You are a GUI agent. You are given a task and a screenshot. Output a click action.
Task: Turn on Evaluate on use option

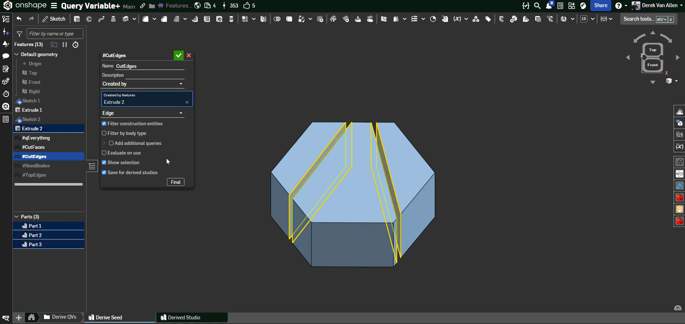click(104, 153)
